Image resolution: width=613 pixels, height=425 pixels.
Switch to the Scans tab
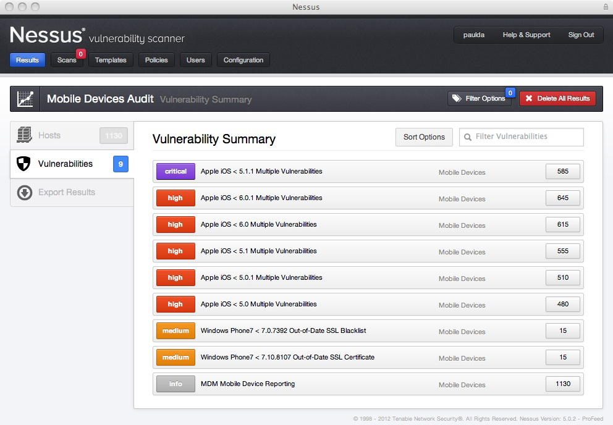point(67,60)
